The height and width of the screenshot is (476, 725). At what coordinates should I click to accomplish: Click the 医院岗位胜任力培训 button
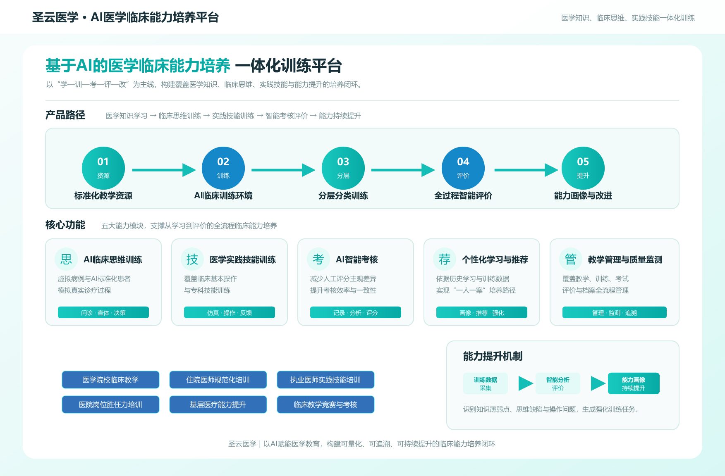tap(110, 405)
